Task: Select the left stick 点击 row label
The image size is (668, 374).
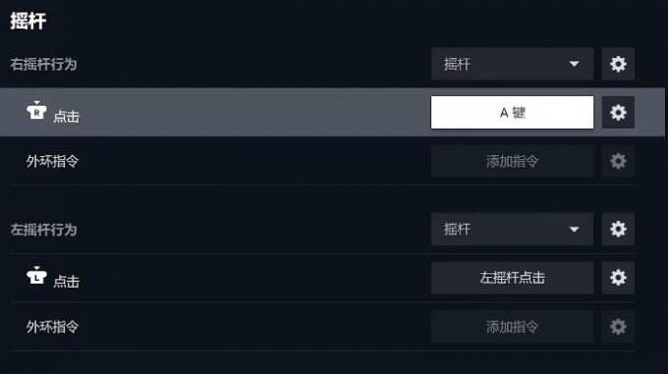Action: pyautogui.click(x=67, y=282)
